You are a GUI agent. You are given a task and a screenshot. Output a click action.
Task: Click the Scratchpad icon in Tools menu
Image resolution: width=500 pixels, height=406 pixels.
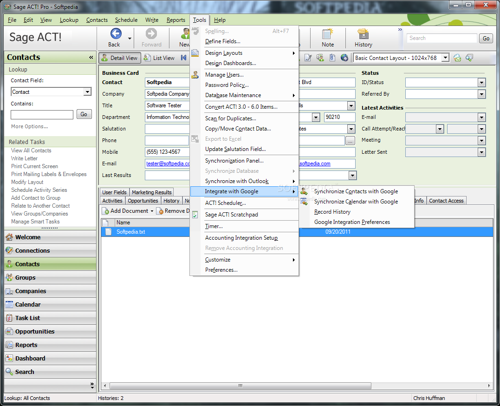(195, 215)
